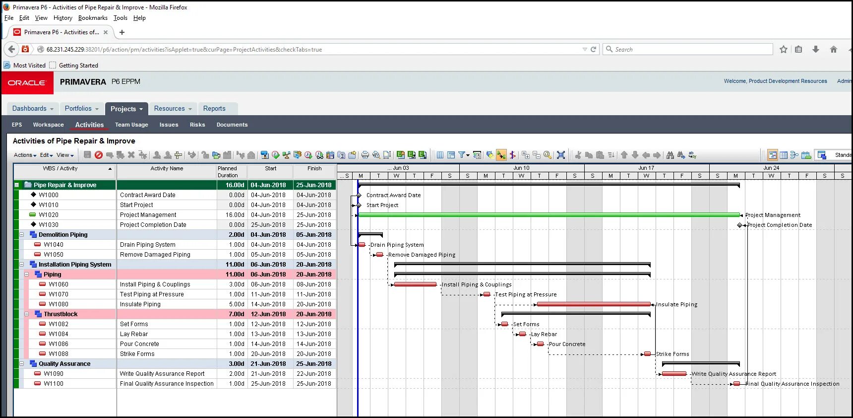Open the EPS page link
This screenshot has width=853, height=418.
coord(17,125)
